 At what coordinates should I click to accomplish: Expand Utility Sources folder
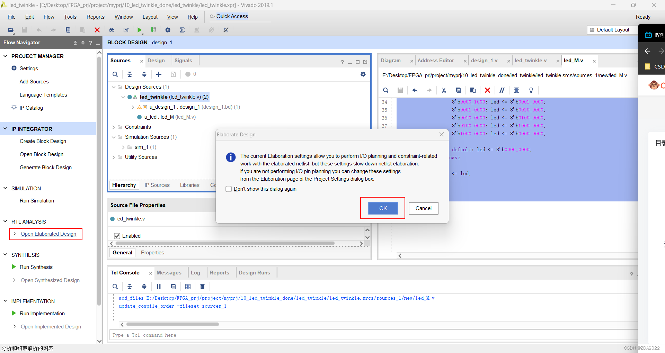click(x=114, y=157)
